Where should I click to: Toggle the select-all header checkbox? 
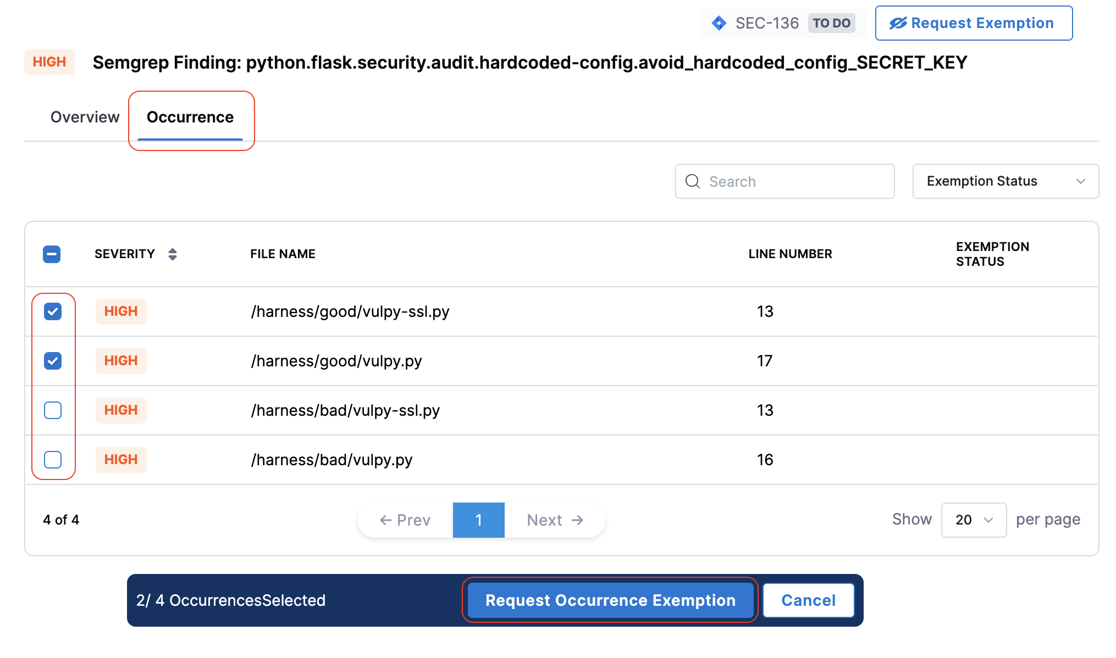(x=52, y=254)
